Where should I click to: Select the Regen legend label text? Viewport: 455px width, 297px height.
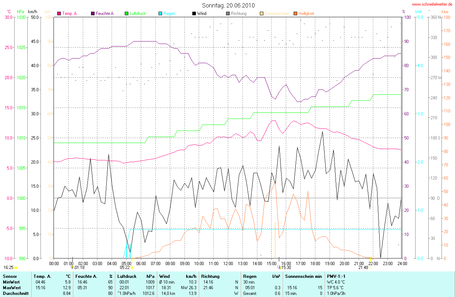tap(169, 13)
